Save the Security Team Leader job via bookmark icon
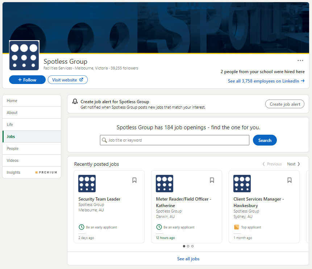 tap(134, 180)
